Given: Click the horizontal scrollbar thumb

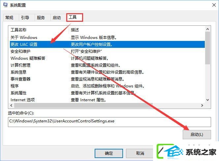Looking at the screenshot, I should 83,105.
